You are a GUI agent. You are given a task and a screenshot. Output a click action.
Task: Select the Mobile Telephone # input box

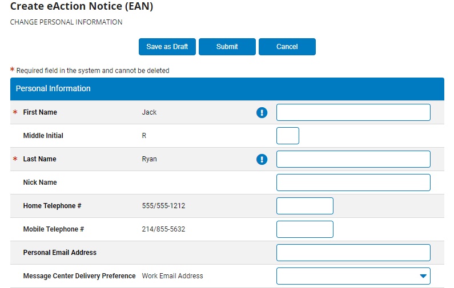point(304,229)
